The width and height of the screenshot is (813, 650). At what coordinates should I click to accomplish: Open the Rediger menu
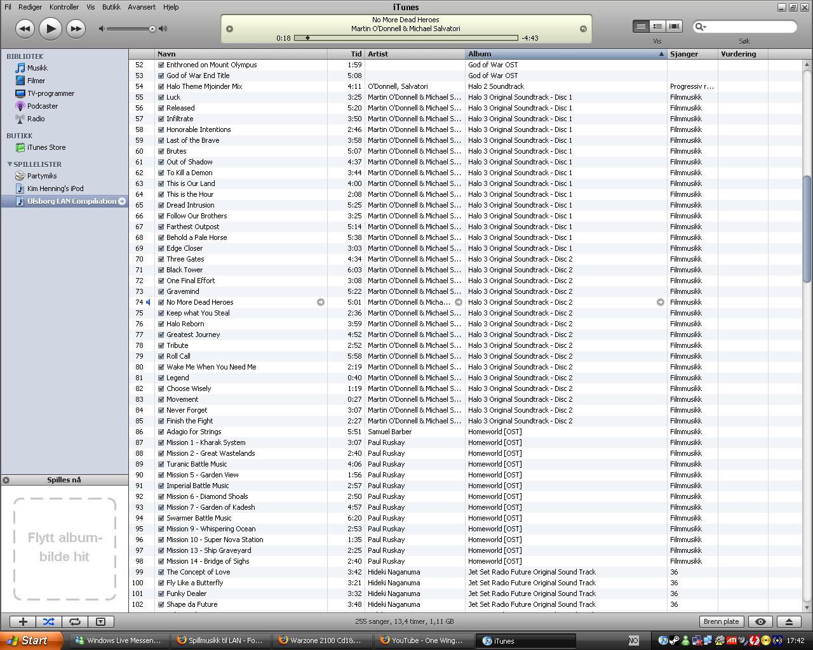pos(30,7)
